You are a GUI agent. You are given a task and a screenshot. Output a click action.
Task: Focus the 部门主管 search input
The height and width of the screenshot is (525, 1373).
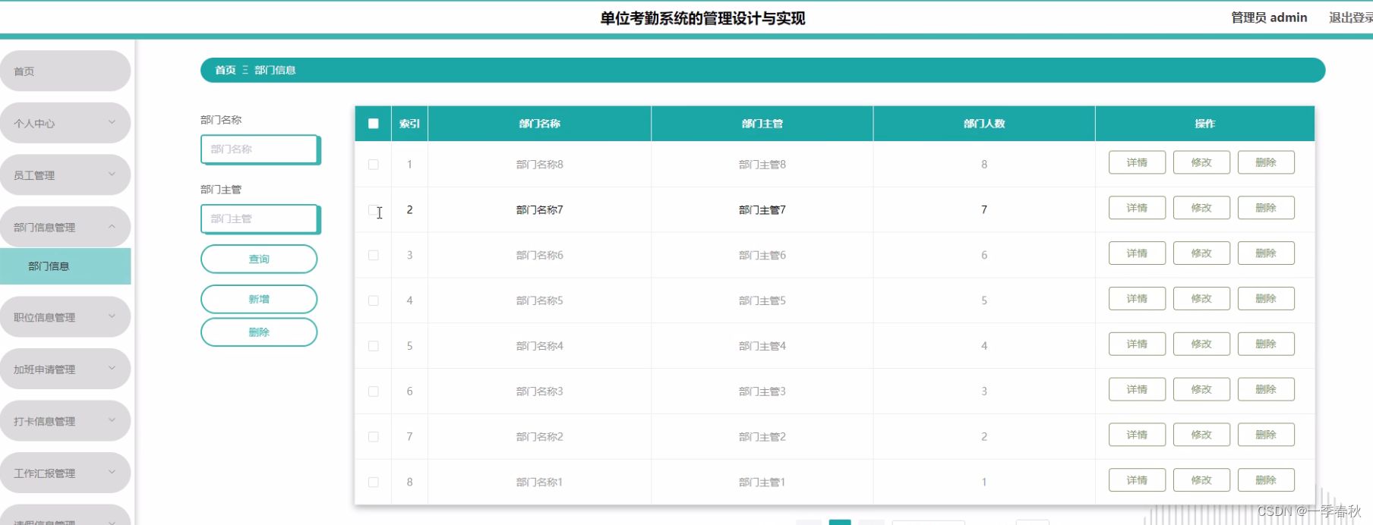click(x=259, y=218)
